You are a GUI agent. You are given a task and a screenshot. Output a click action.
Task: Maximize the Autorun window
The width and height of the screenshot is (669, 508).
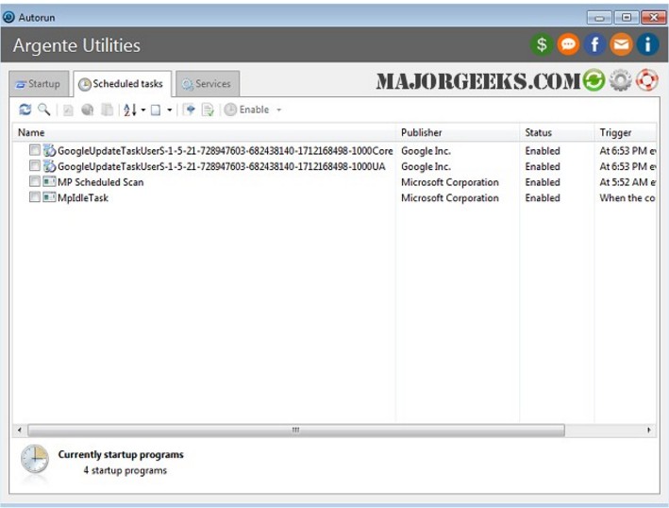coord(627,18)
